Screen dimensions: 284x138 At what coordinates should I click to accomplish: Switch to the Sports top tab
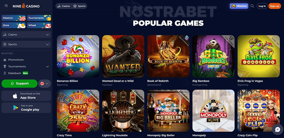(x=79, y=6)
